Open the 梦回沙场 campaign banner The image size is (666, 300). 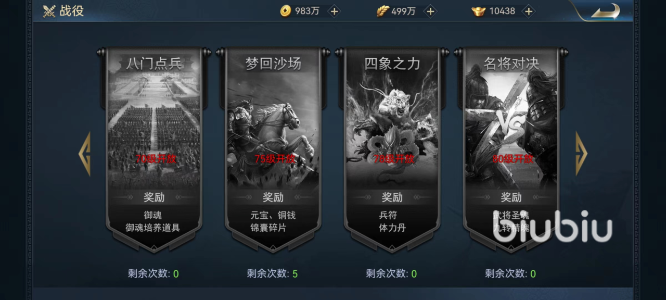pos(273,148)
